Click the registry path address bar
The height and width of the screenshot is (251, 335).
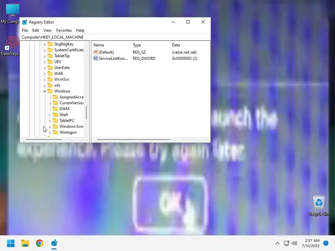pos(115,37)
